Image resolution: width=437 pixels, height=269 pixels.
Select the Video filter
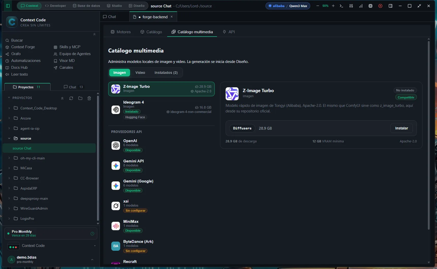pos(140,73)
